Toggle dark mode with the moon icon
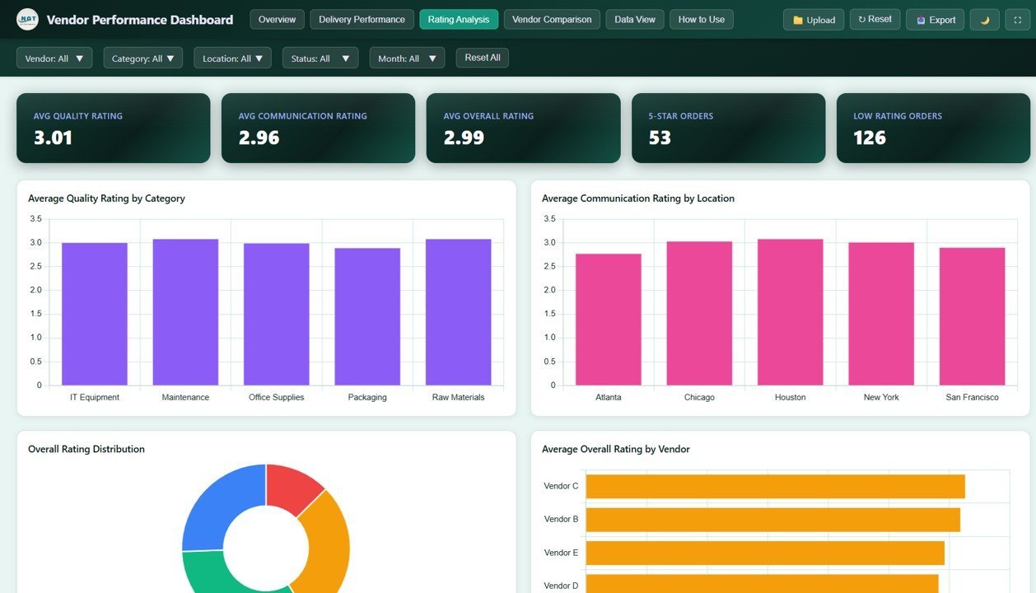Viewport: 1036px width, 593px height. 984,19
